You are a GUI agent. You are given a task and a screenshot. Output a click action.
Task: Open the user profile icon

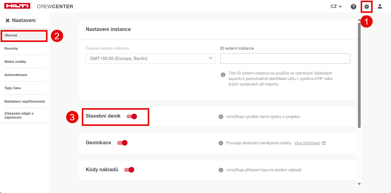[x=380, y=6]
